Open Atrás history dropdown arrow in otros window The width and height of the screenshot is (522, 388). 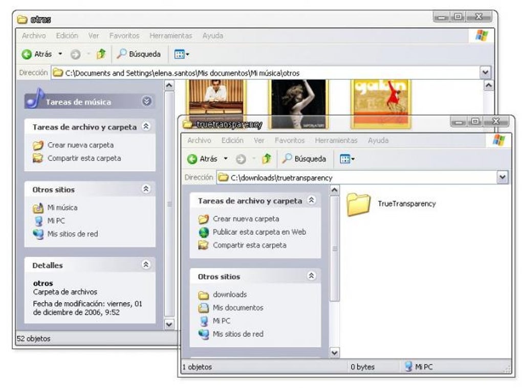pos(60,54)
